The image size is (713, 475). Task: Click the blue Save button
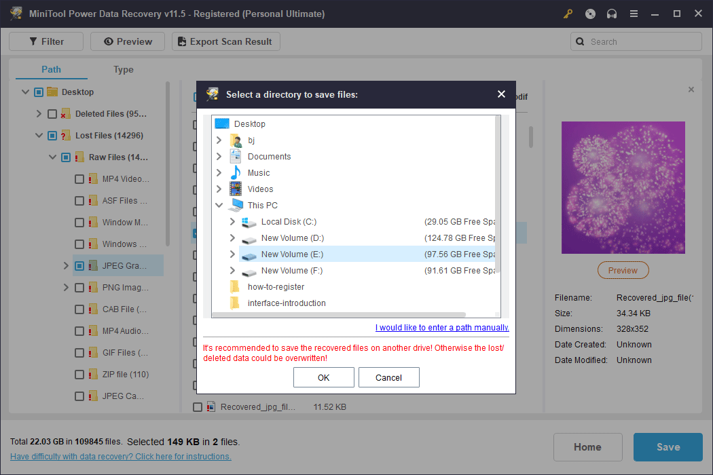click(x=668, y=447)
